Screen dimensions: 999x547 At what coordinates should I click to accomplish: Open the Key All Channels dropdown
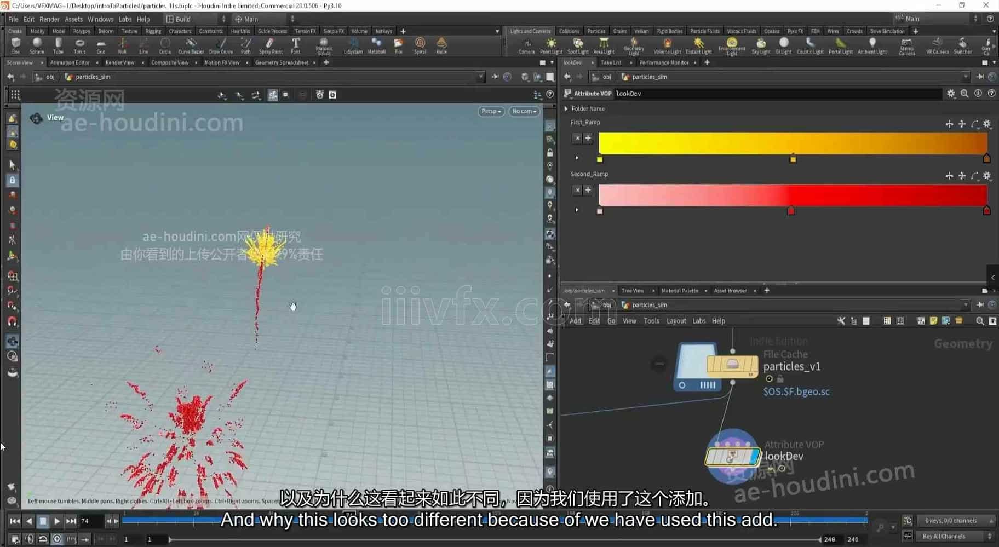955,536
